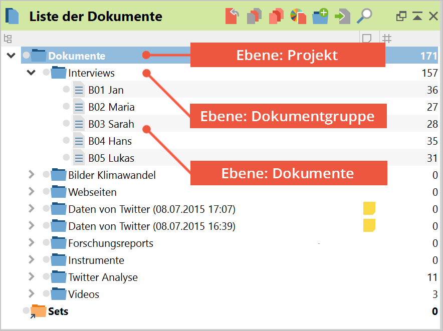Import documents with the green arrow icon
This screenshot has width=443, height=331.
click(342, 16)
